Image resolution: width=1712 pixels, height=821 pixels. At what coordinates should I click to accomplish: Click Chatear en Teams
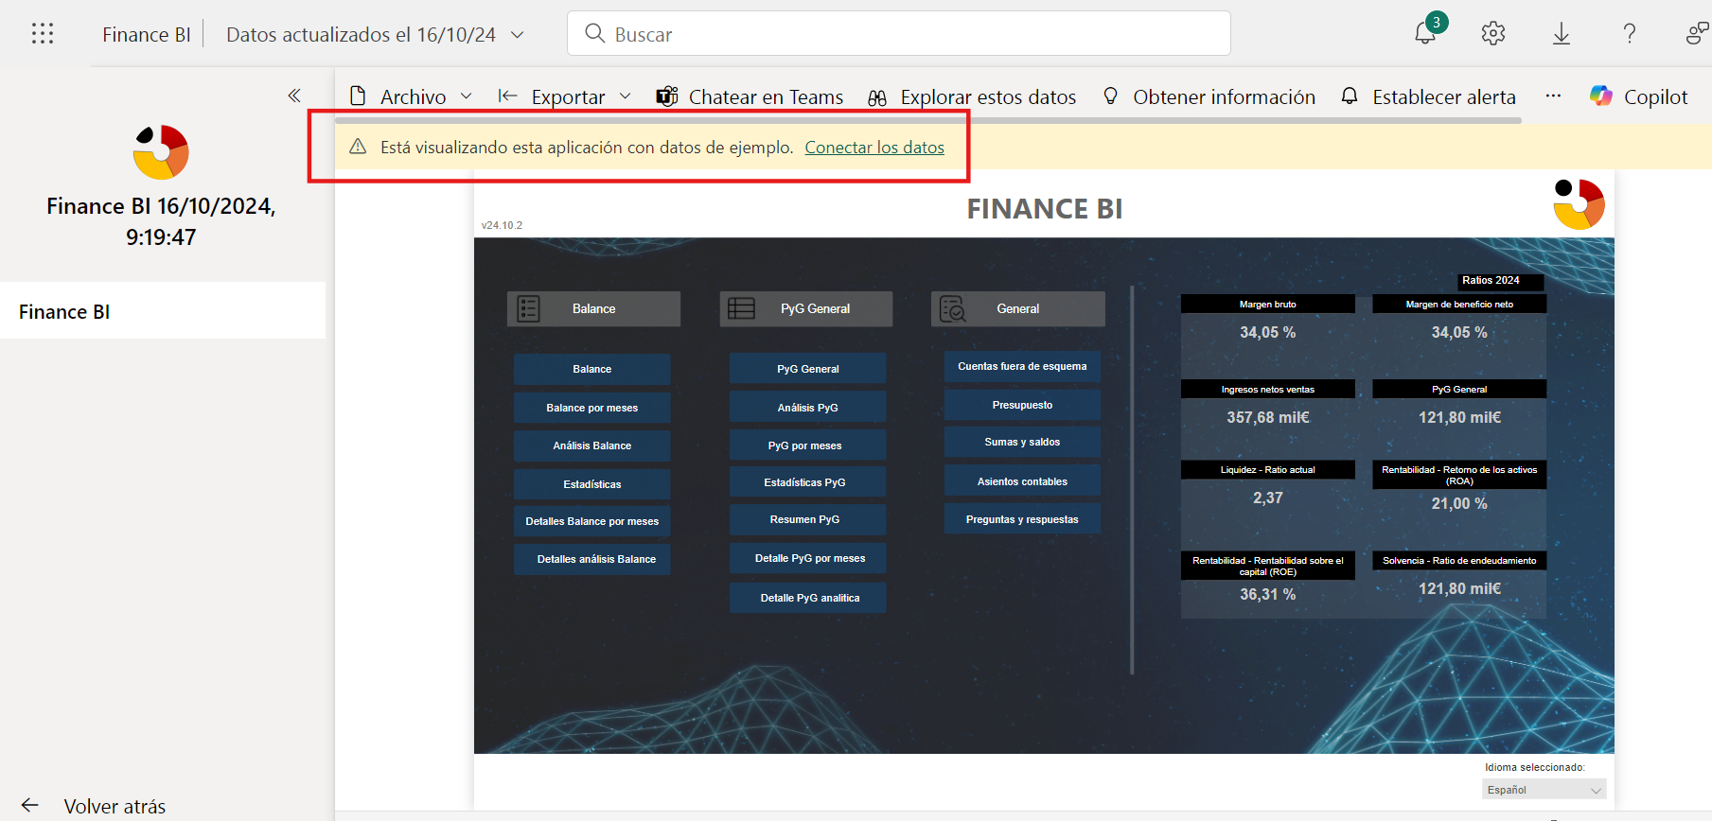(x=750, y=96)
